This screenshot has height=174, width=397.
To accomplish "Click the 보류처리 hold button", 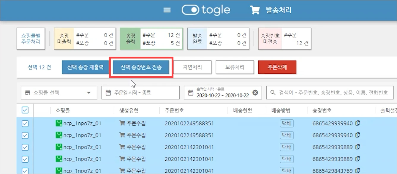I will (235, 67).
